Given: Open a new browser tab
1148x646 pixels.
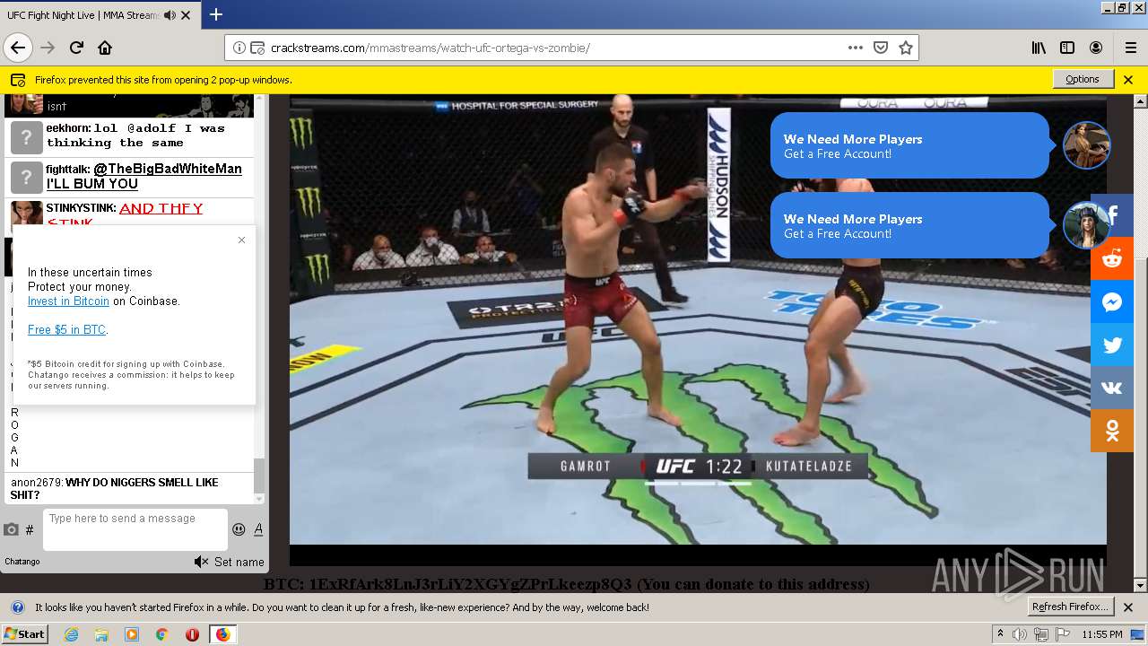Looking at the screenshot, I should coord(216,14).
